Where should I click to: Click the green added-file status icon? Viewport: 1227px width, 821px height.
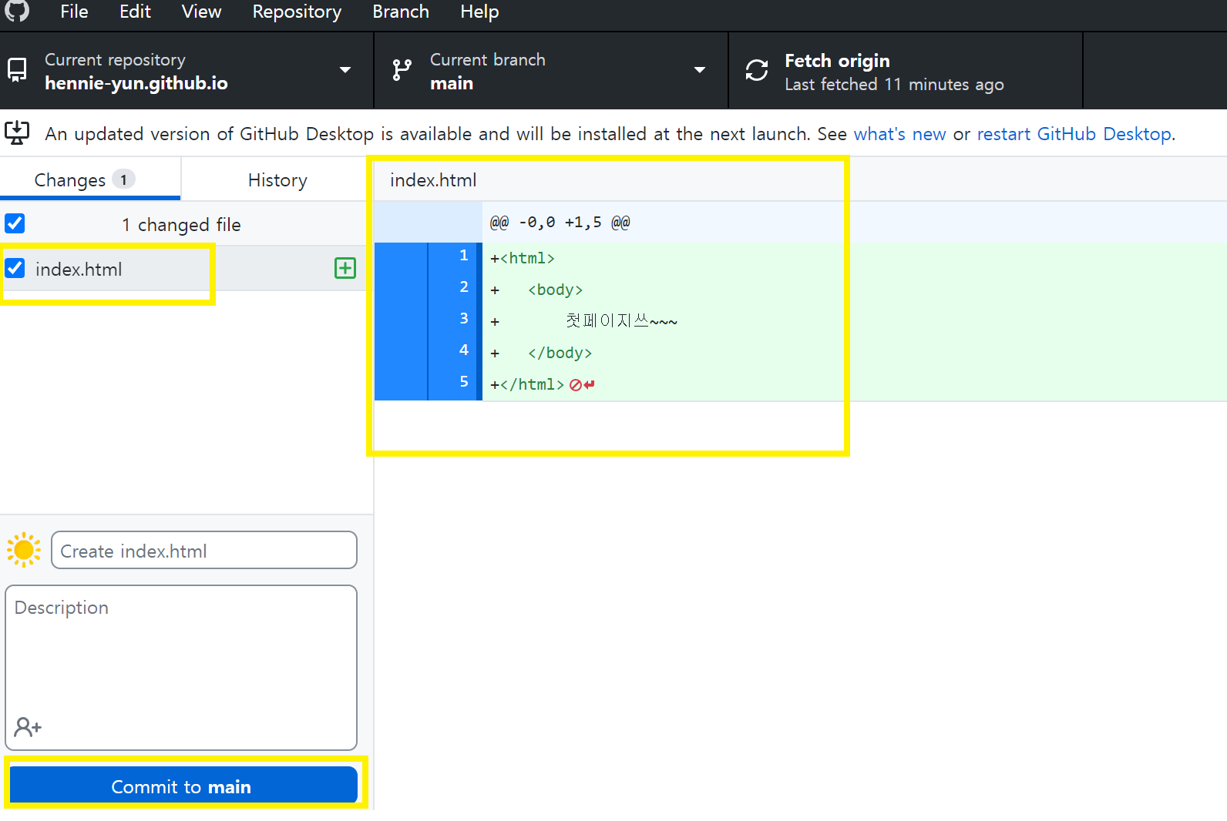point(345,268)
